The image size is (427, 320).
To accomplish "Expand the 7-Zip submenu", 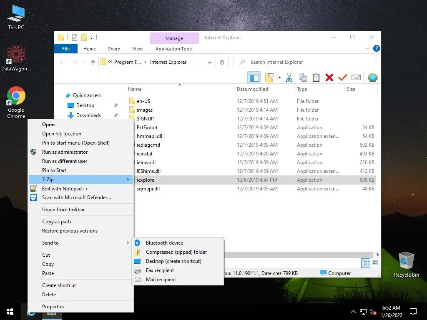I will 81,180.
